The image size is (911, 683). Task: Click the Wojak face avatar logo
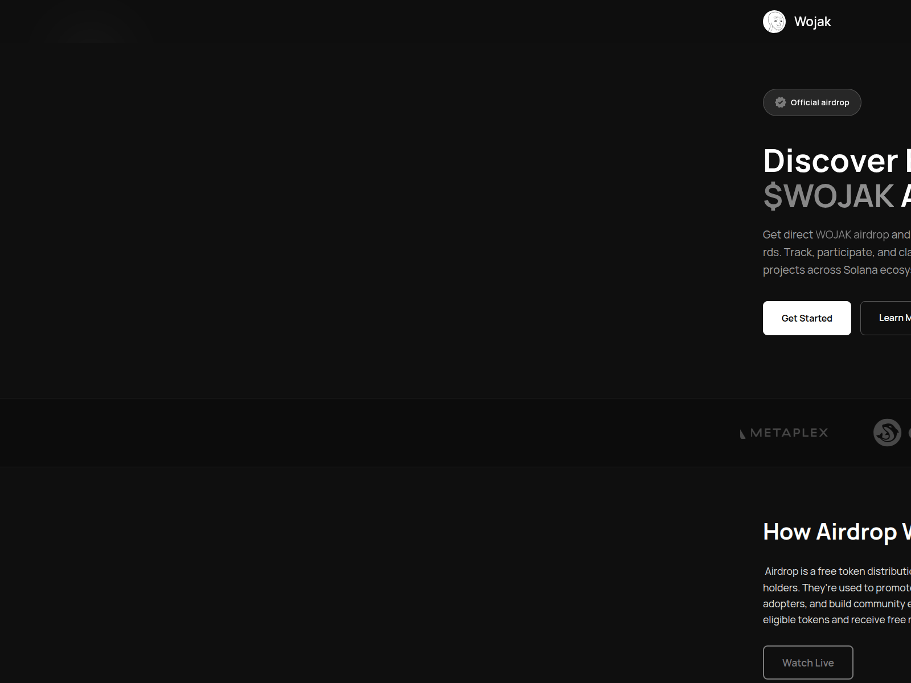click(x=774, y=22)
